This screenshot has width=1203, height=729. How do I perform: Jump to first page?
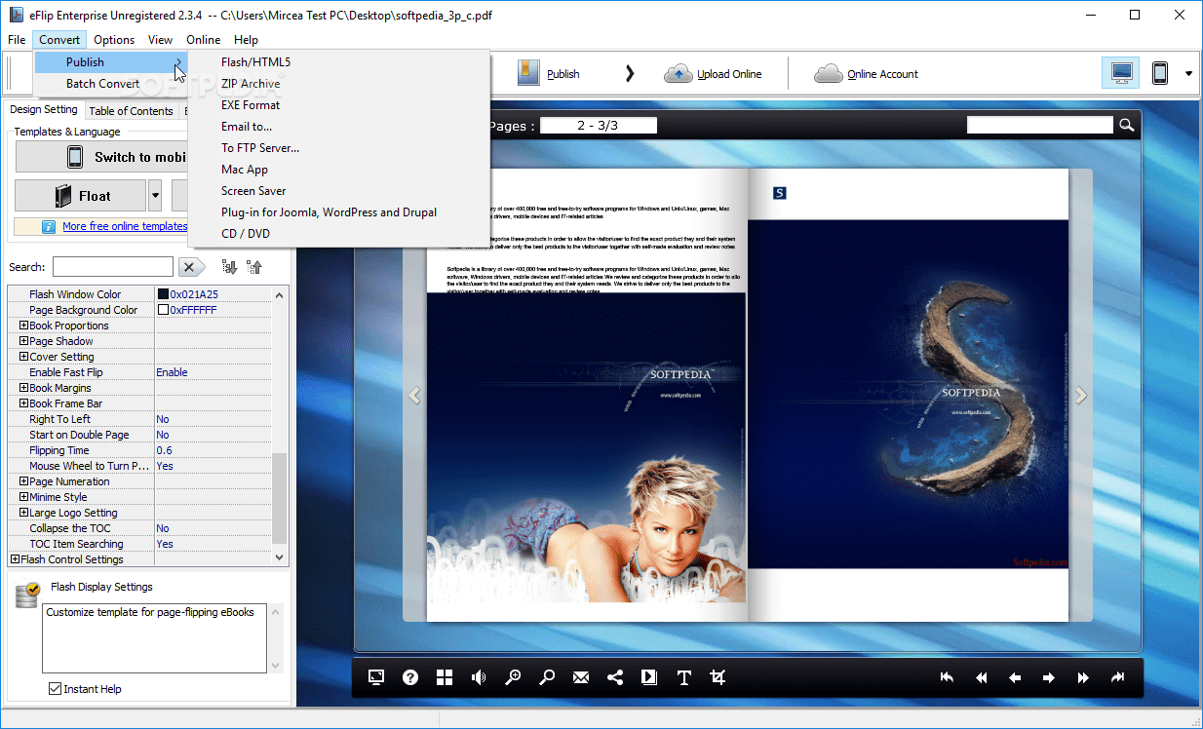[947, 677]
